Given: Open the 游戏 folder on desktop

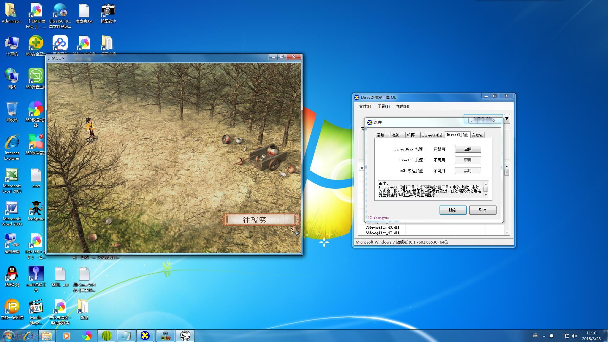Looking at the screenshot, I should coord(84,310).
